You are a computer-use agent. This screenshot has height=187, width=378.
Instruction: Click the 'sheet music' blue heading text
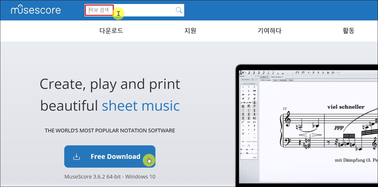click(x=141, y=106)
